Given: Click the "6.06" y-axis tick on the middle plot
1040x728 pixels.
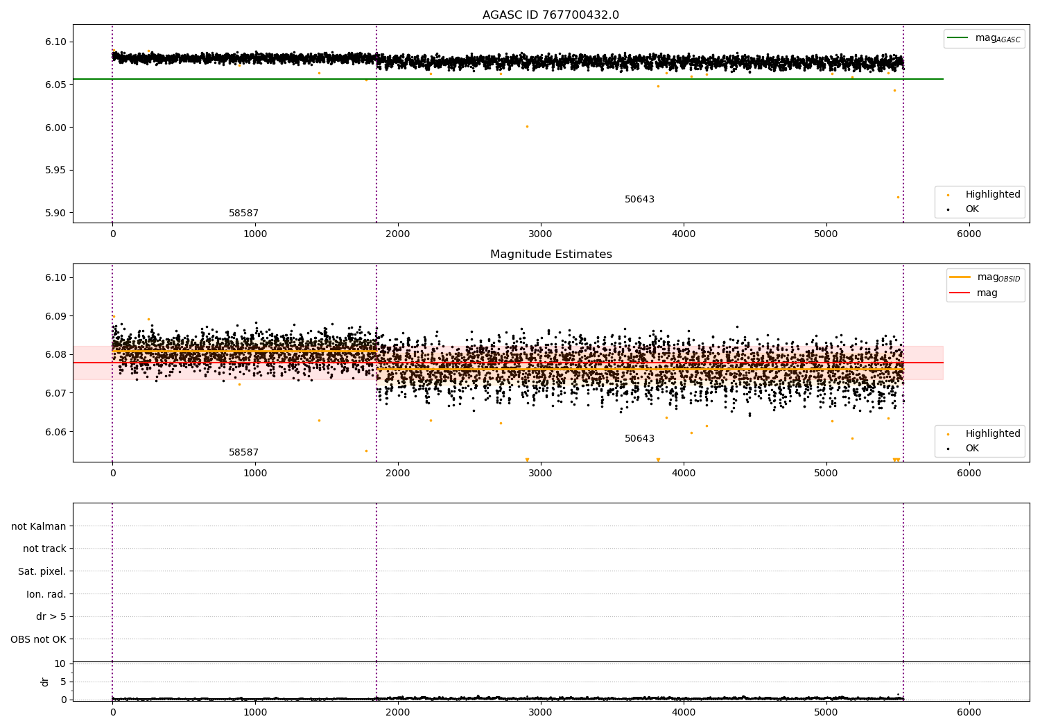Looking at the screenshot, I should [56, 432].
